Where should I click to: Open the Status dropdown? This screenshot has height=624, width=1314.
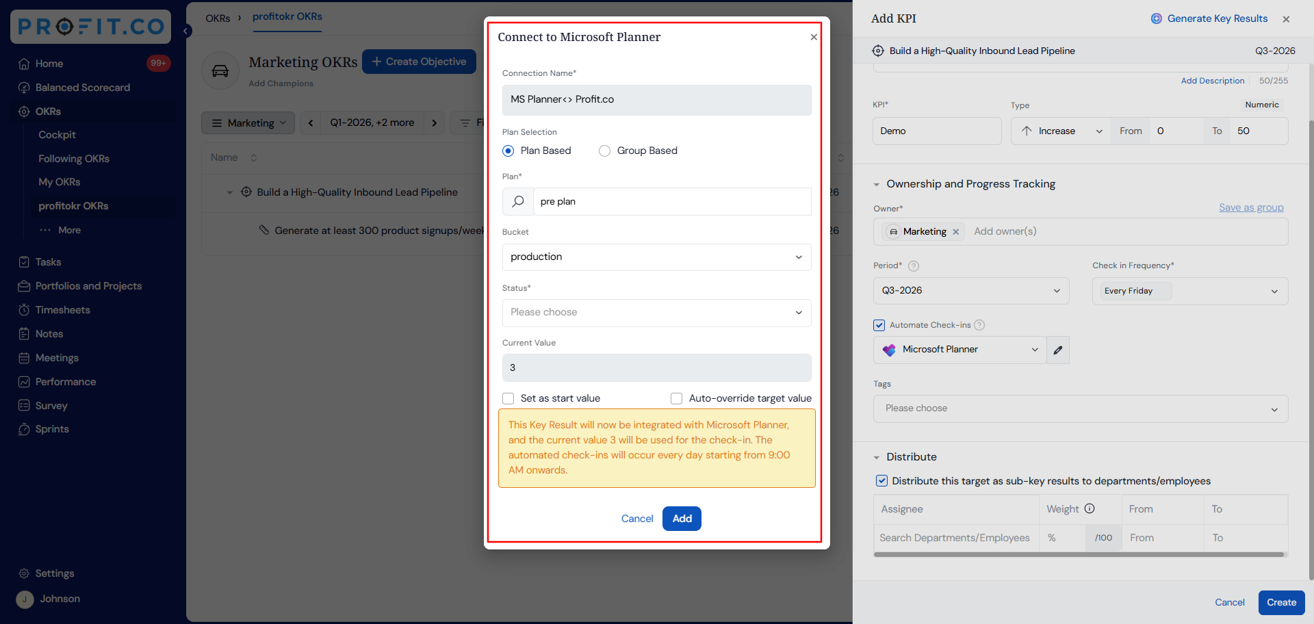[x=657, y=313]
